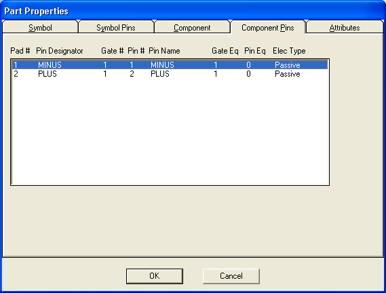Click the Pin Designator column header
Screen dimensions: 386x293
pyautogui.click(x=59, y=51)
